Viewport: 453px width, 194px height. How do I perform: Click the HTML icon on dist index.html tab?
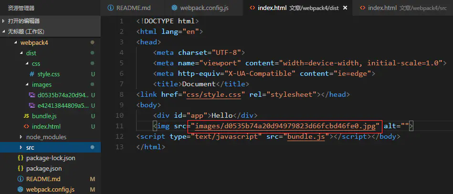[252, 8]
